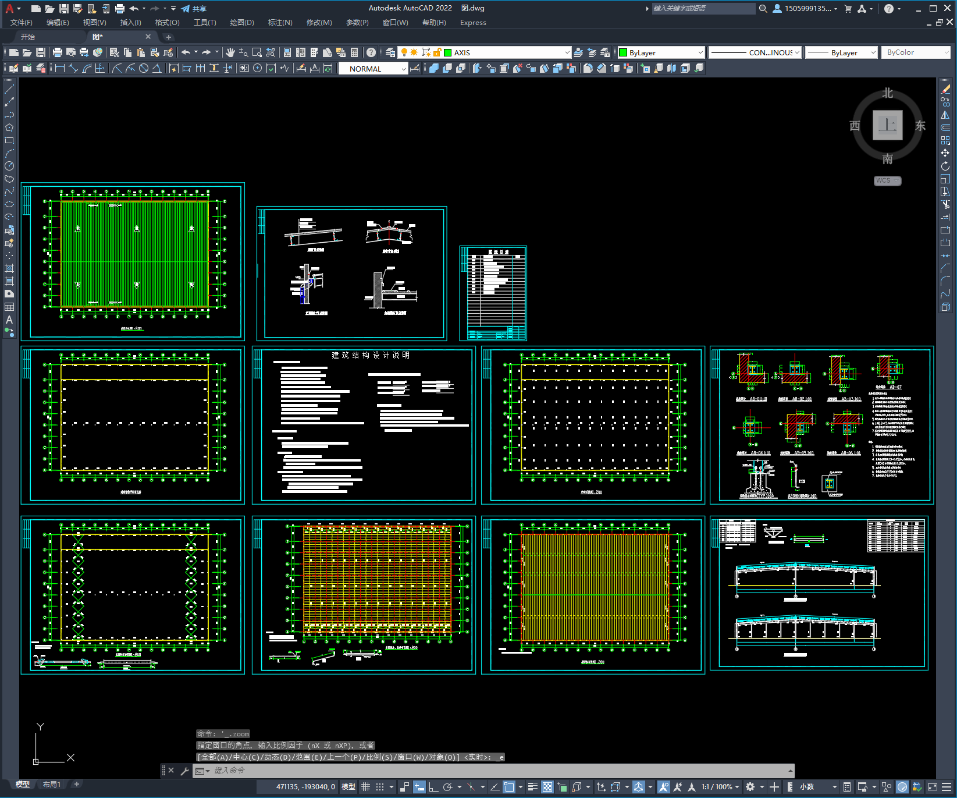The image size is (957, 798).
Task: Select the Line tool in the draw toolbar
Action: click(9, 89)
